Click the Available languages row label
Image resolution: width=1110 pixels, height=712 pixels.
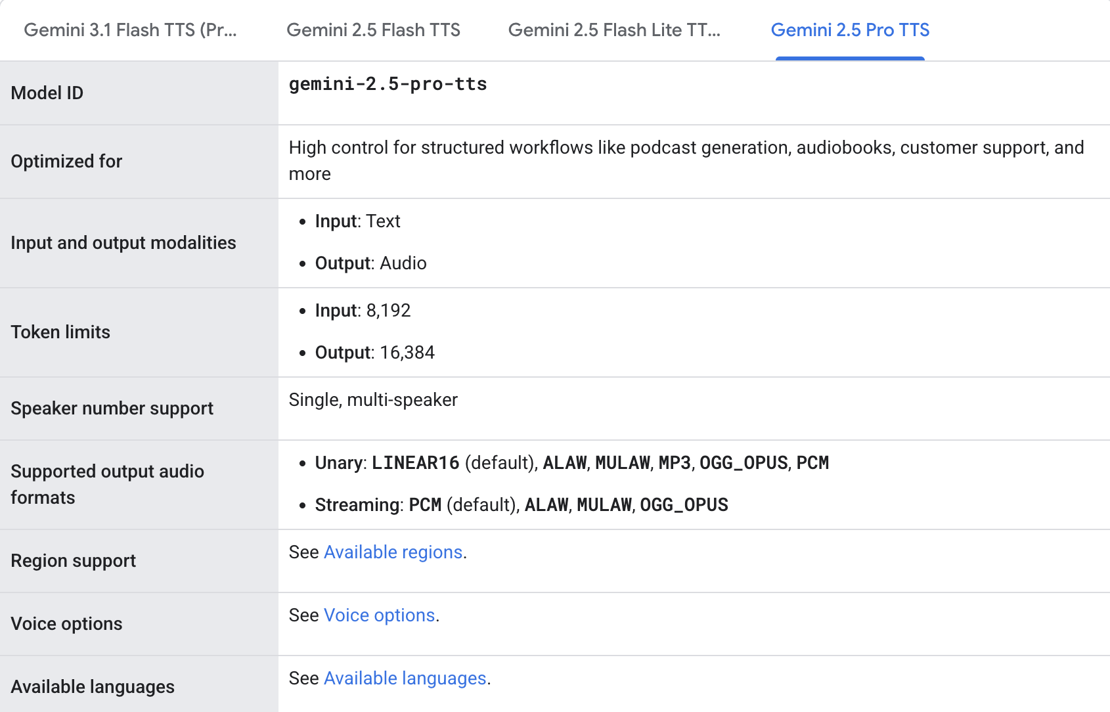click(x=93, y=687)
